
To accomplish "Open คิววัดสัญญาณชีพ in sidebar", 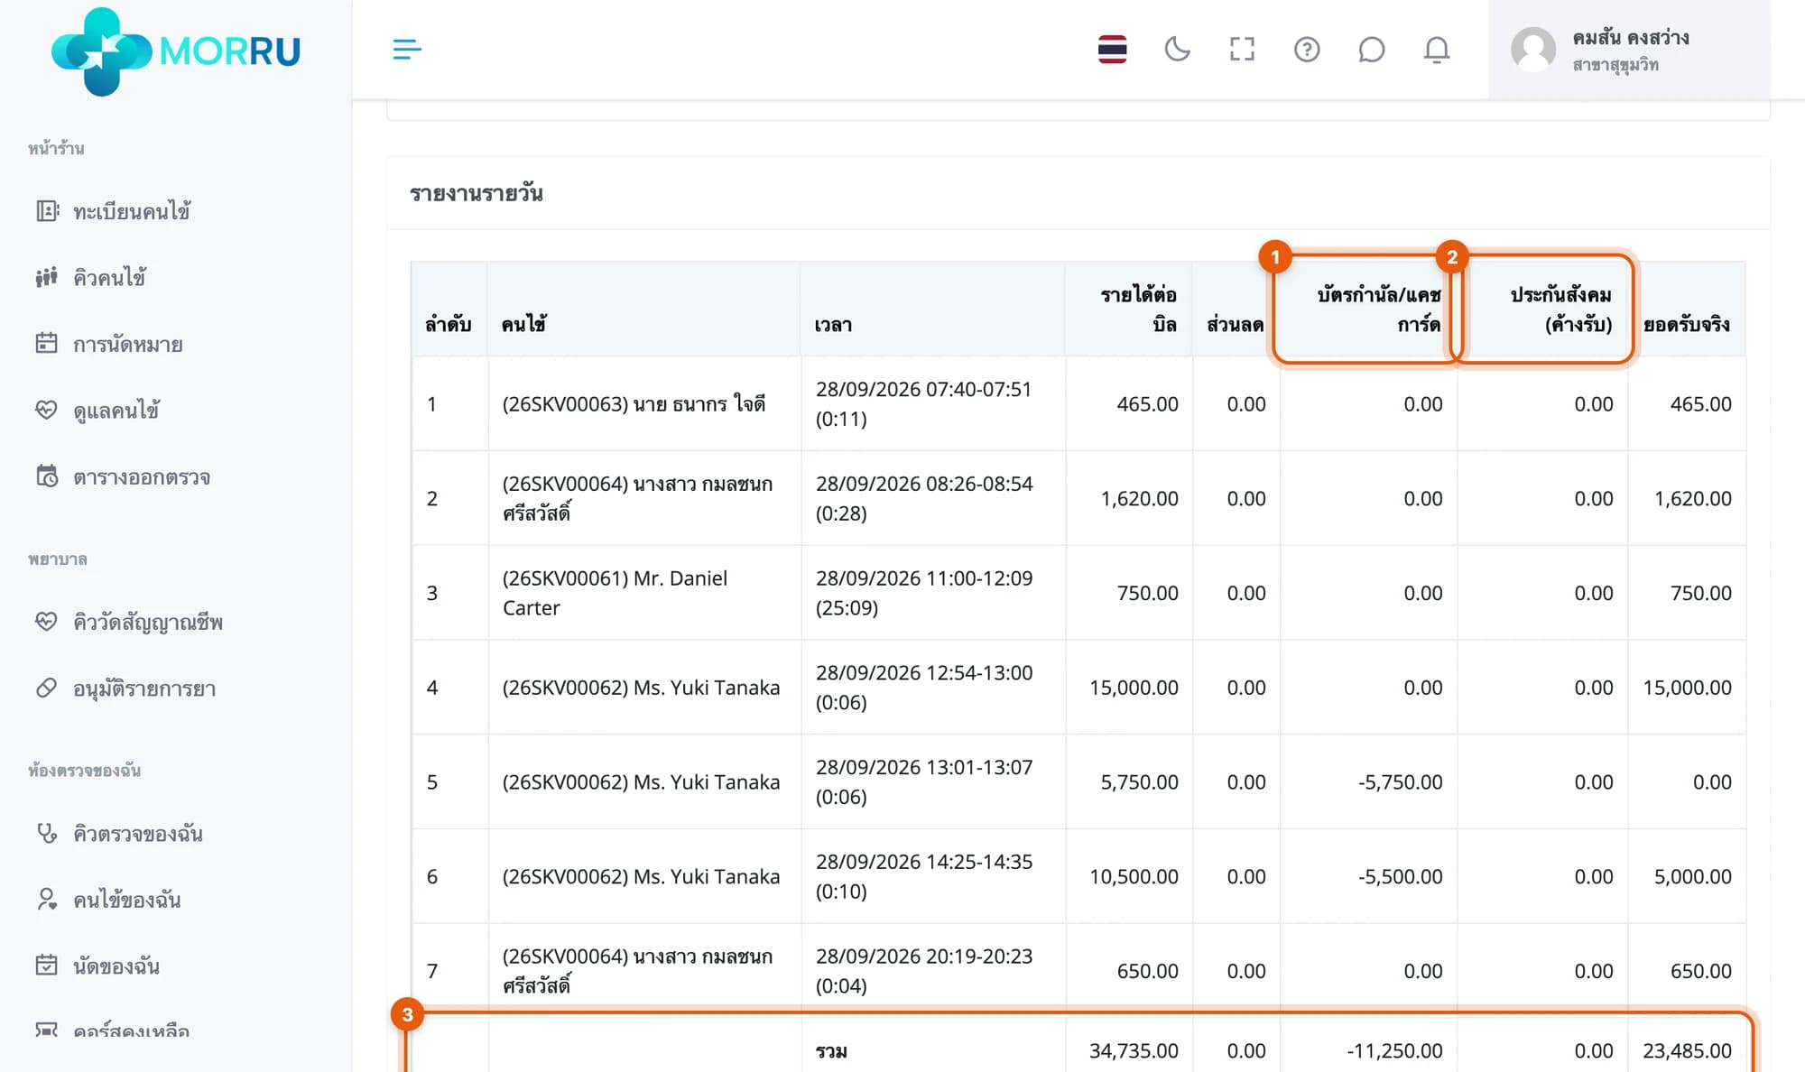I will (148, 622).
